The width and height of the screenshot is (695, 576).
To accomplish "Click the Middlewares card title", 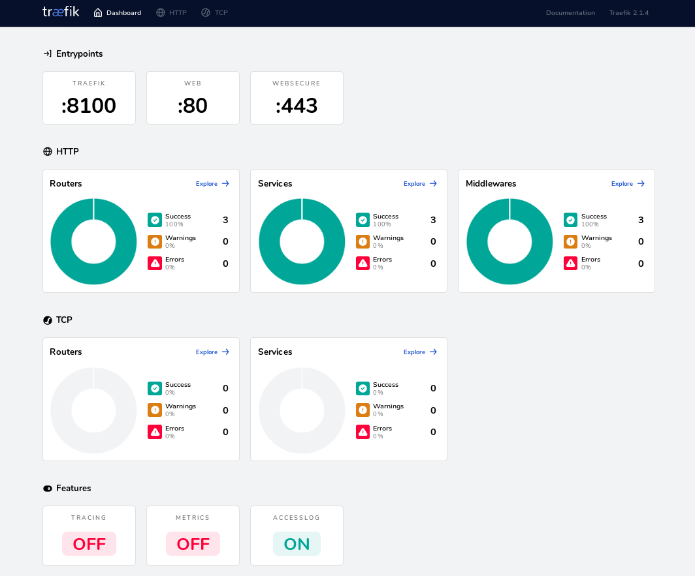I will 491,184.
